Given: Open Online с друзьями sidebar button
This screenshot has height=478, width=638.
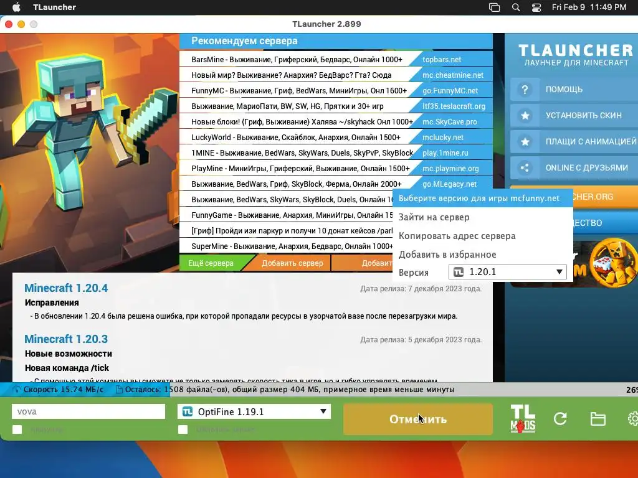Looking at the screenshot, I should [x=574, y=167].
